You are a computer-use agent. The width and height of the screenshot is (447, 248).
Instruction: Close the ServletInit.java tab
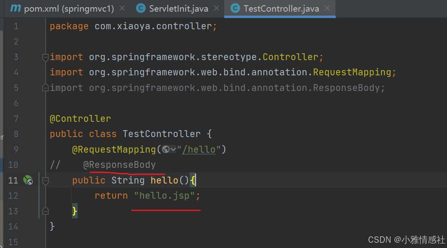(x=216, y=8)
